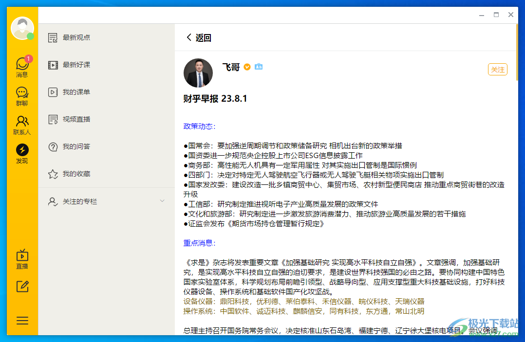Click the line starting with 操作系统
The height and width of the screenshot is (342, 525).
(304, 311)
